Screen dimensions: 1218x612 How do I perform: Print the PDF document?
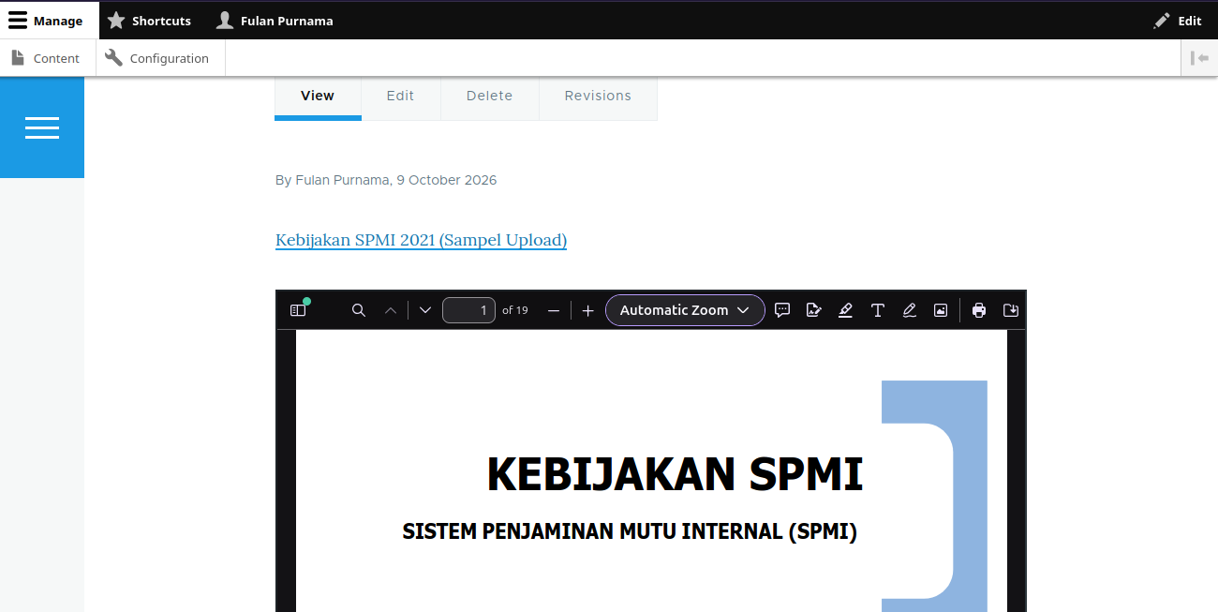[979, 310]
